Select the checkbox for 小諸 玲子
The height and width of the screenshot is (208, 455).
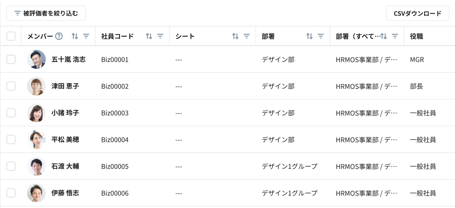point(11,113)
